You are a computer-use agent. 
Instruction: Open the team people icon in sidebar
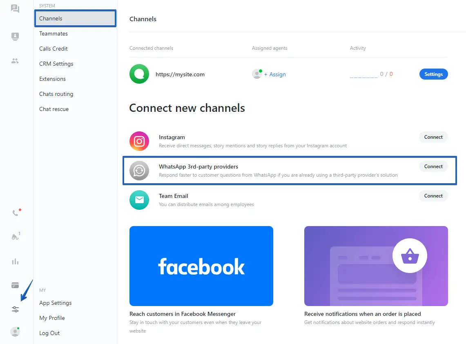(x=15, y=61)
